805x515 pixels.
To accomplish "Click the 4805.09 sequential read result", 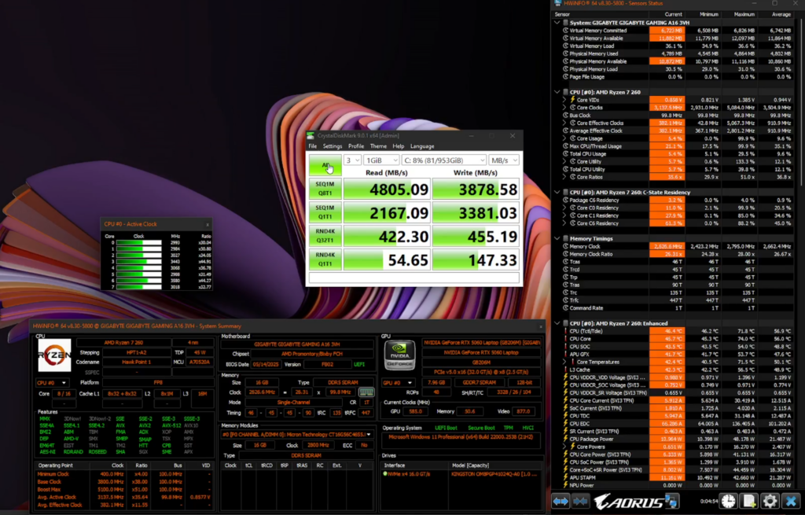I will point(387,189).
